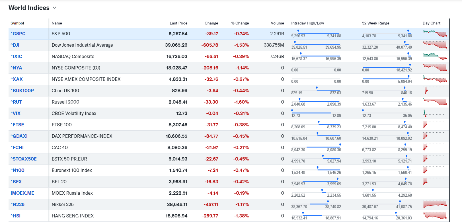This screenshot has width=462, height=222.
Task: Click the Dow Jones 52 week range bar
Action: (x=387, y=45)
